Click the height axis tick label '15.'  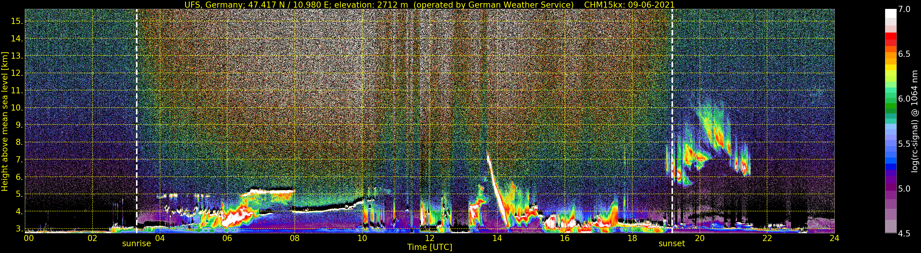click(17, 21)
